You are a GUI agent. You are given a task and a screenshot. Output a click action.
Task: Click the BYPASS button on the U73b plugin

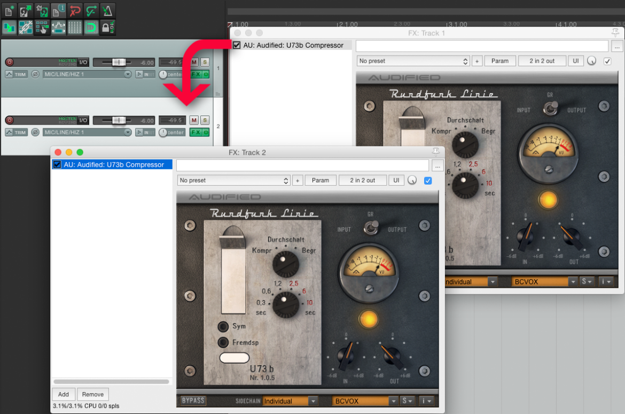(x=193, y=401)
